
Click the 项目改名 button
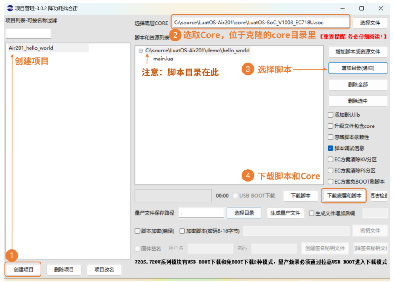(104, 270)
